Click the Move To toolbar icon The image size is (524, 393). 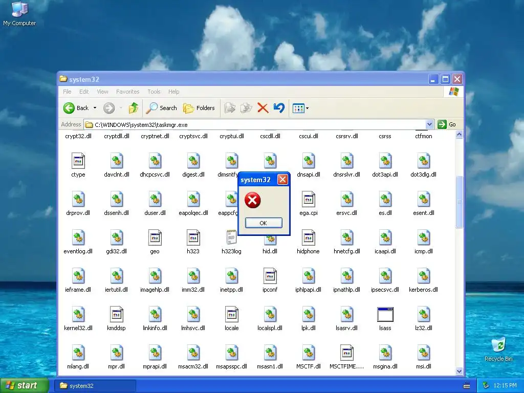(230, 108)
